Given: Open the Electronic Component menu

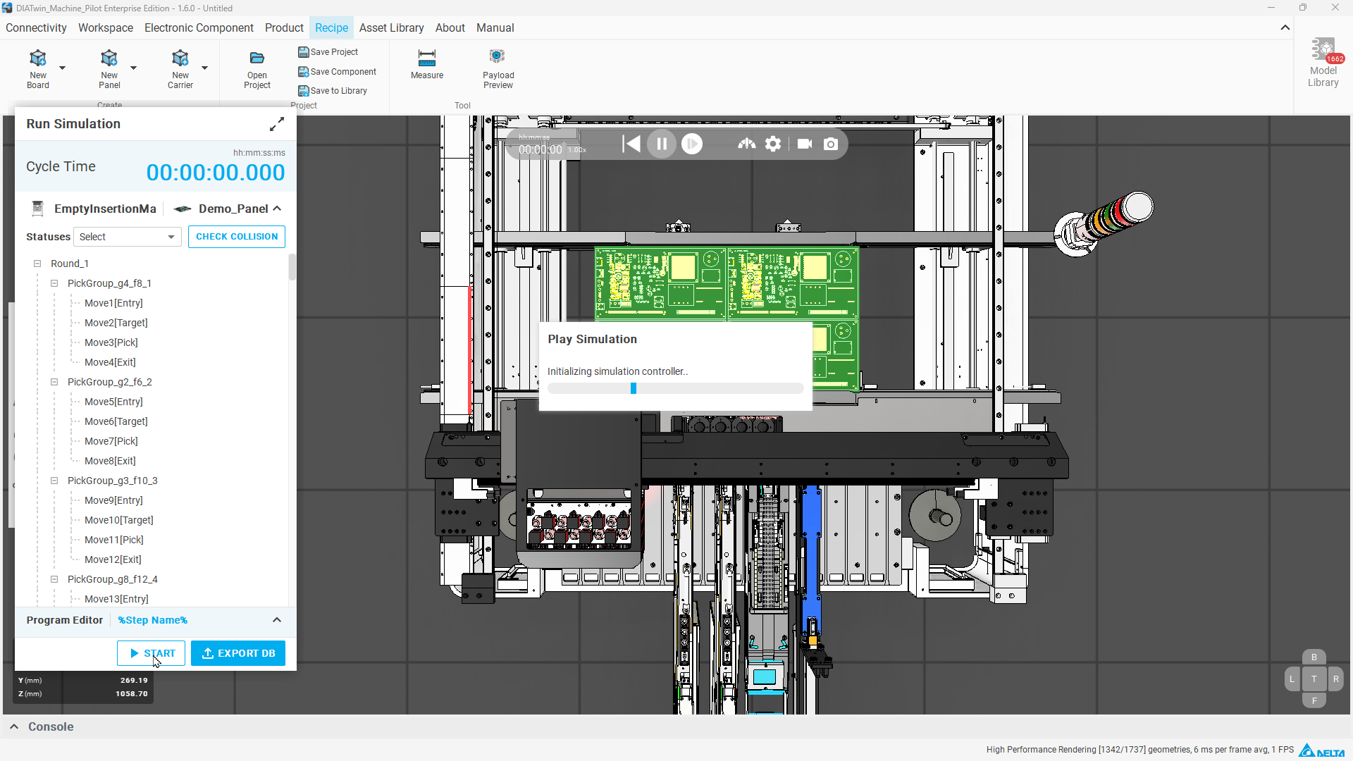Looking at the screenshot, I should click(199, 27).
